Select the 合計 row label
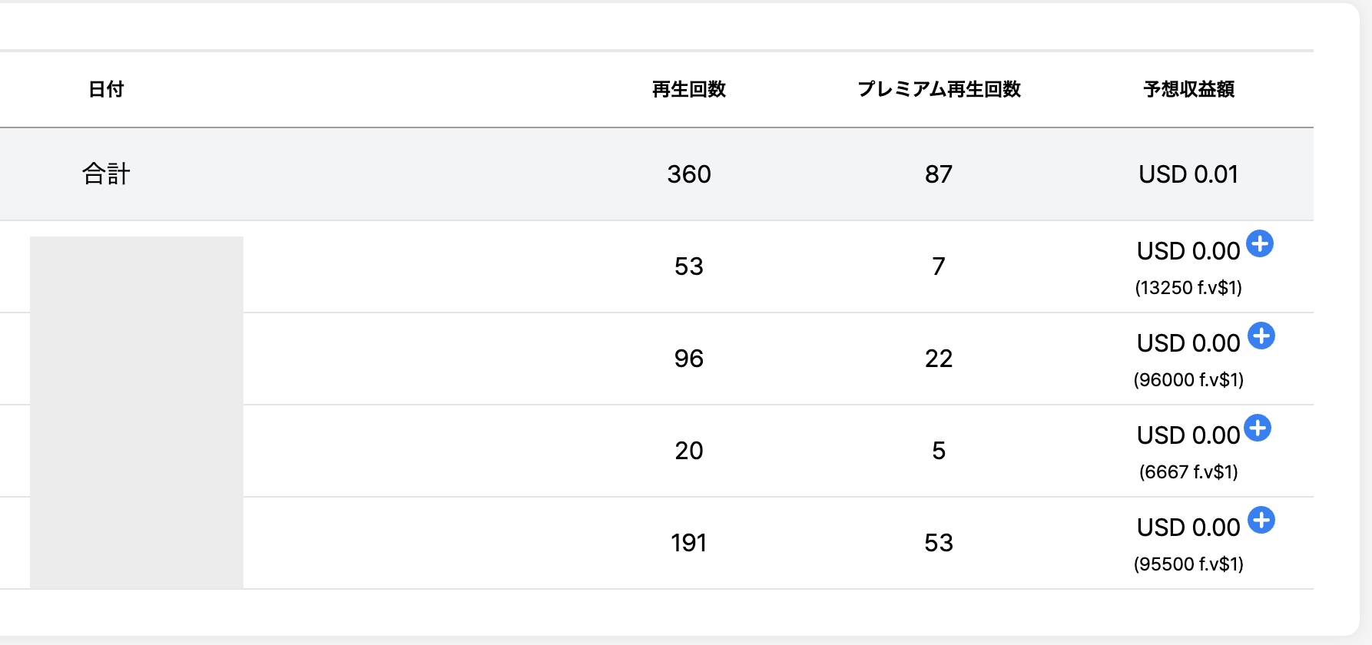The height and width of the screenshot is (645, 1372). pyautogui.click(x=106, y=174)
